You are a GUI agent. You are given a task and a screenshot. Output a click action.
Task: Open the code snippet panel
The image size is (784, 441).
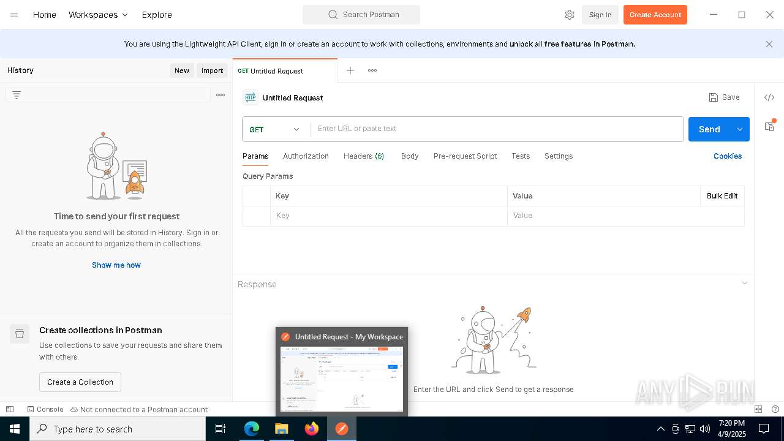pyautogui.click(x=769, y=97)
